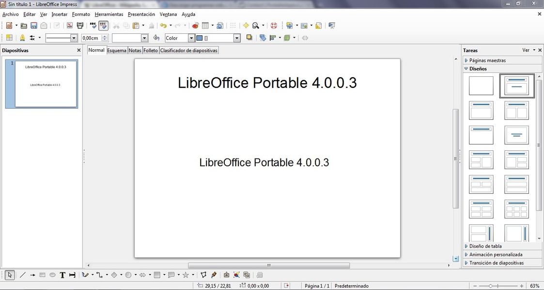Toggle AutoSpellcheck in toolbar
This screenshot has width=544, height=290.
(x=103, y=26)
